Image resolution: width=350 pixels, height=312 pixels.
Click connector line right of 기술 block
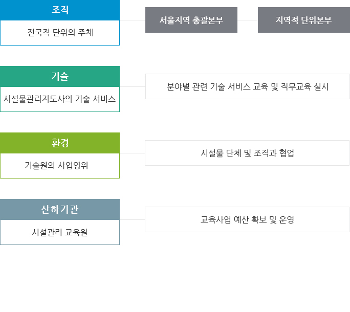coord(133,86)
